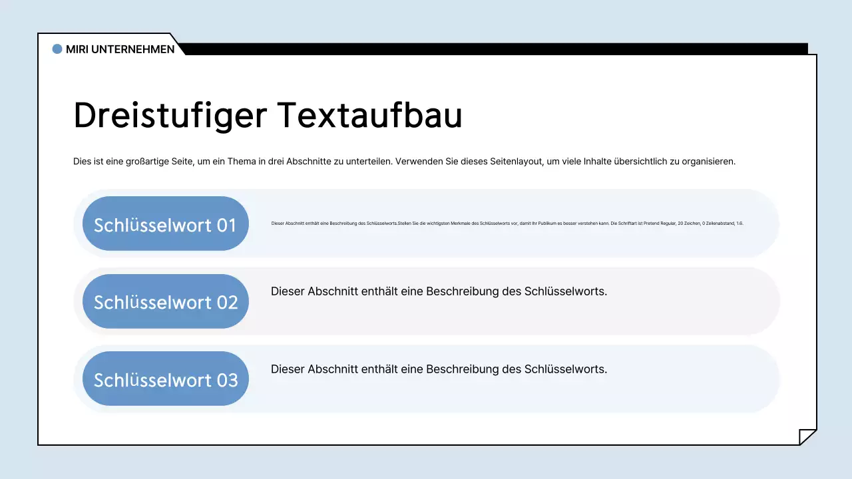Click the Dreistufiger Textaufbau title
Screen dimensions: 852x479
pyautogui.click(x=268, y=114)
